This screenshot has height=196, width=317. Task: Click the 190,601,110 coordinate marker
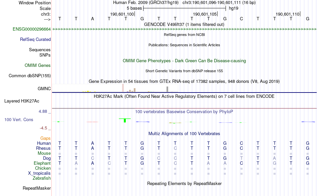click(x=288, y=14)
